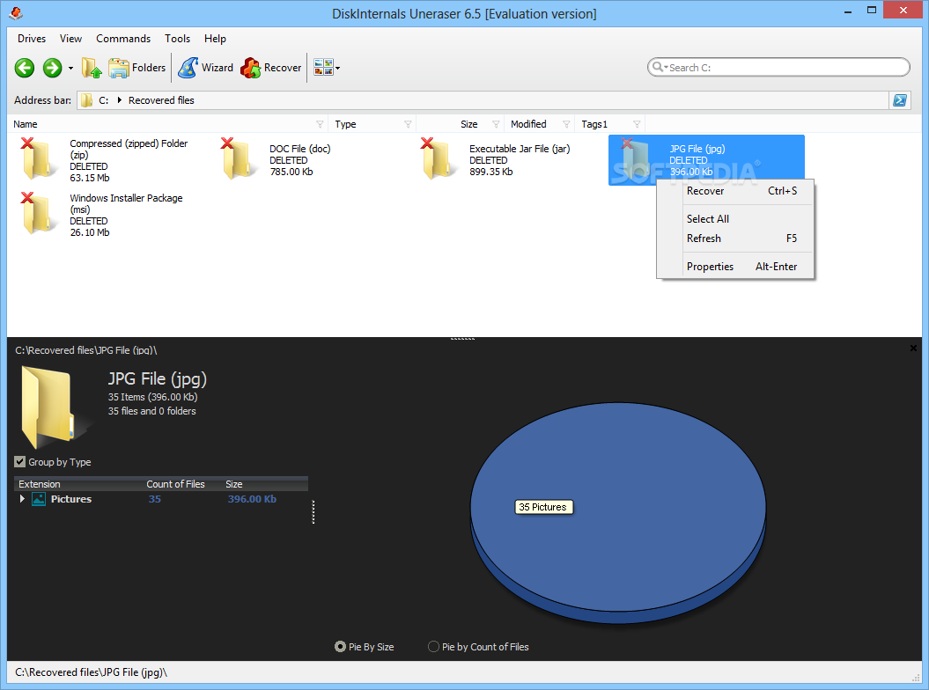Open Properties from the context menu
Viewport: 929px width, 690px height.
tap(735, 267)
